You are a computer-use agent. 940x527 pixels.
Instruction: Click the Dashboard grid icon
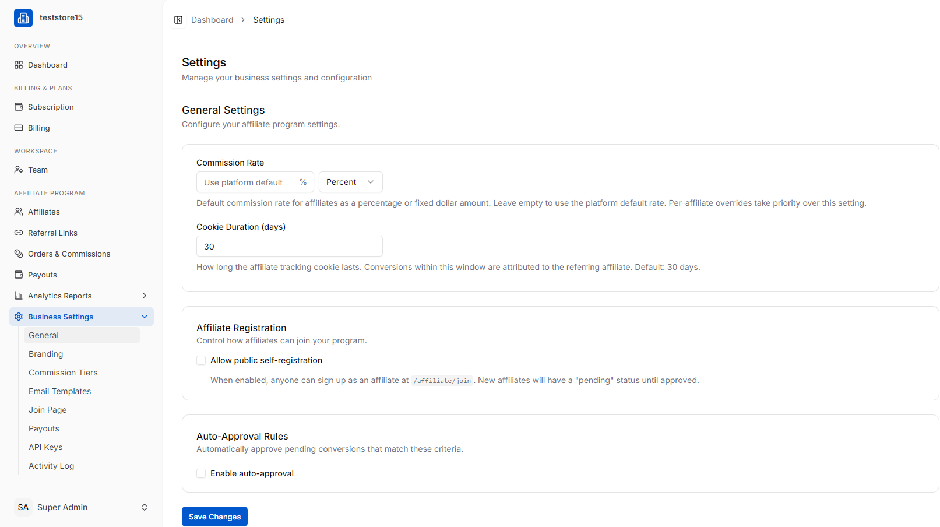[x=19, y=65]
